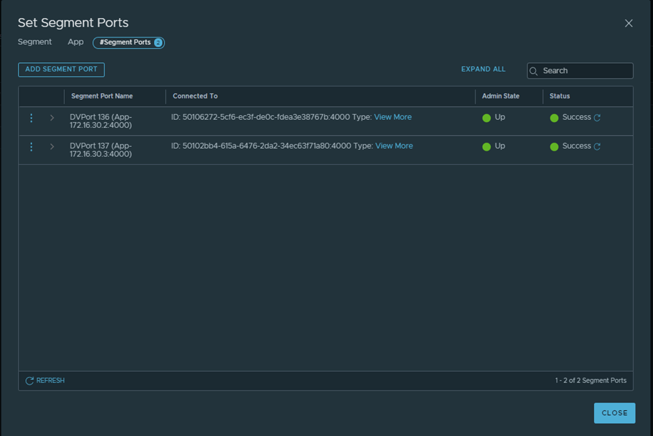Click the Add Segment Port button
Image resolution: width=653 pixels, height=436 pixels.
pos(62,70)
